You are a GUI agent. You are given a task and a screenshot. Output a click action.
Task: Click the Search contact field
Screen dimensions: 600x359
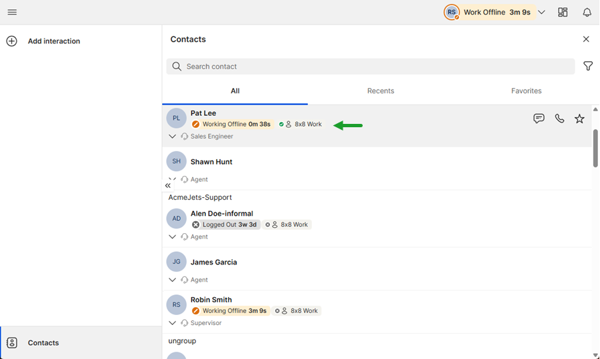[x=370, y=67]
